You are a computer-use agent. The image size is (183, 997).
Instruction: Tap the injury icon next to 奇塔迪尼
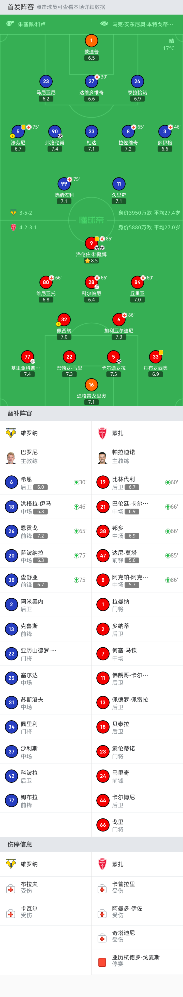click(102, 938)
